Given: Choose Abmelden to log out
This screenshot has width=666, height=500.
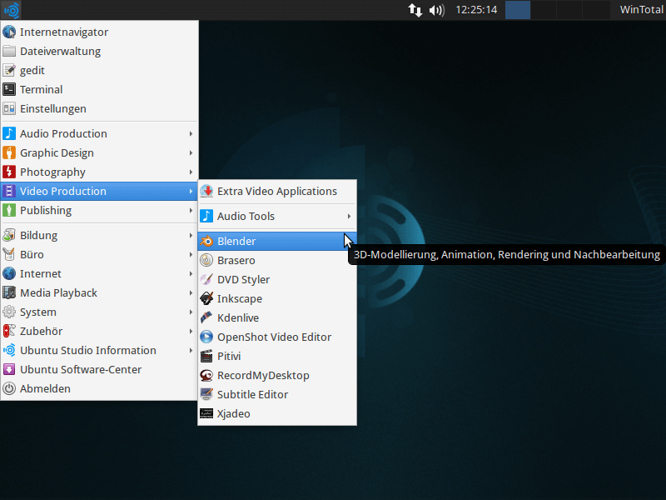Looking at the screenshot, I should point(45,388).
